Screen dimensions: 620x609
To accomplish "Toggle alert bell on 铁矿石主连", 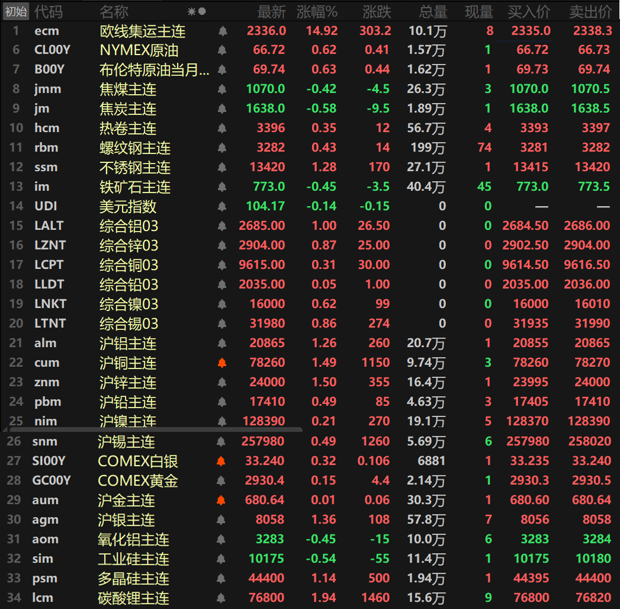I will (x=222, y=187).
